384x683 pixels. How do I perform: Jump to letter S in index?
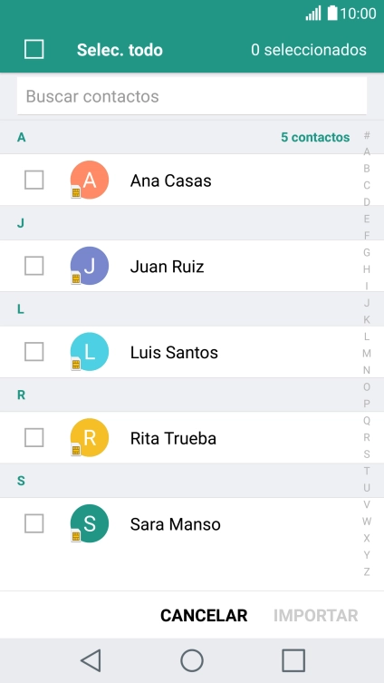coord(367,454)
